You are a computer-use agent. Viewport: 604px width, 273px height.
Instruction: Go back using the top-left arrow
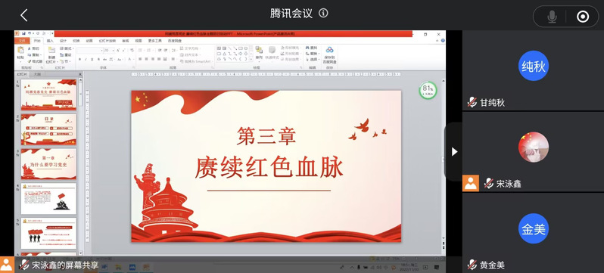coord(24,15)
